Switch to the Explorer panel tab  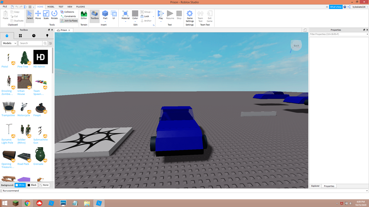(315, 186)
